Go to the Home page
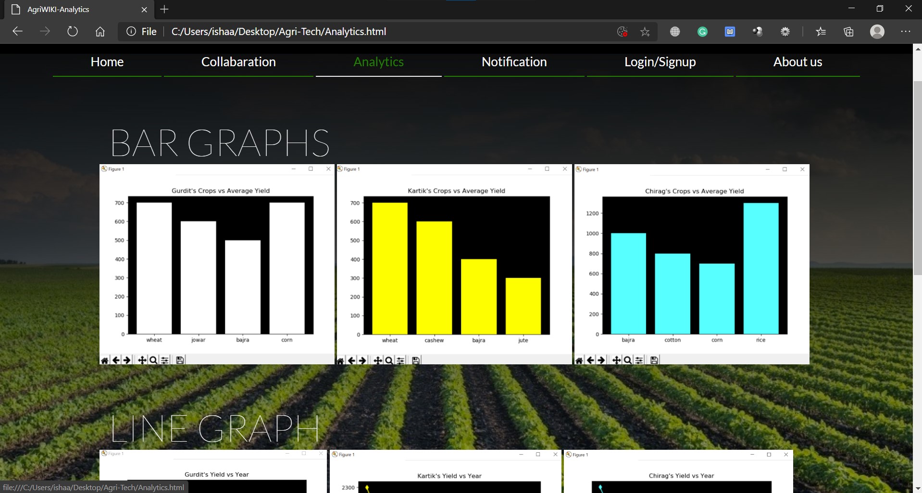This screenshot has height=493, width=922. point(107,62)
